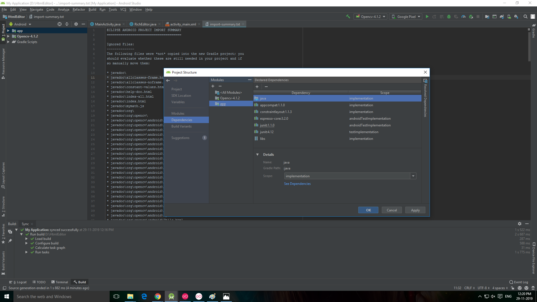Open the Opencv-4.1.2 run configuration dropdown

(371, 16)
